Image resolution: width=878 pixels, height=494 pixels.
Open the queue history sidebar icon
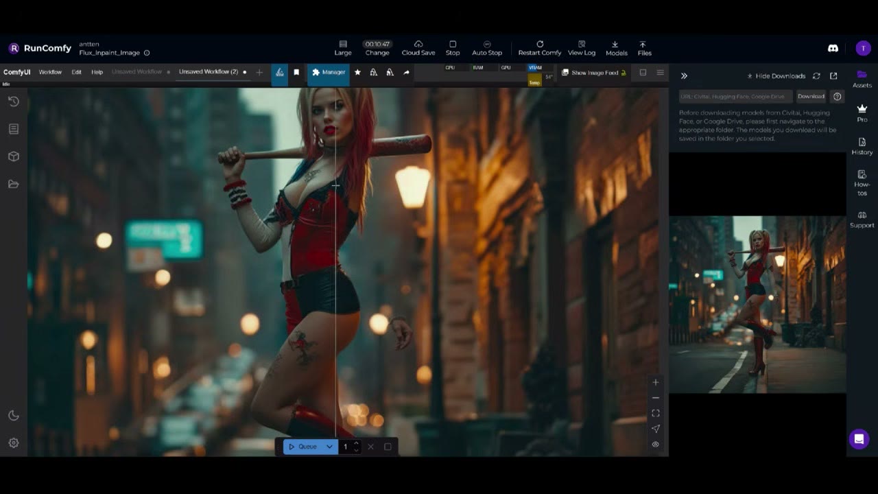click(13, 102)
